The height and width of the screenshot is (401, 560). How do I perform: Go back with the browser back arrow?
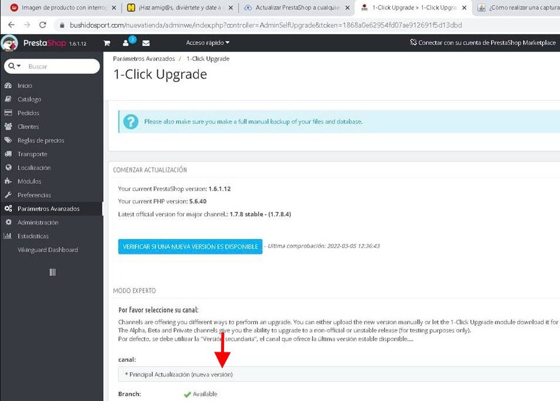(x=11, y=25)
